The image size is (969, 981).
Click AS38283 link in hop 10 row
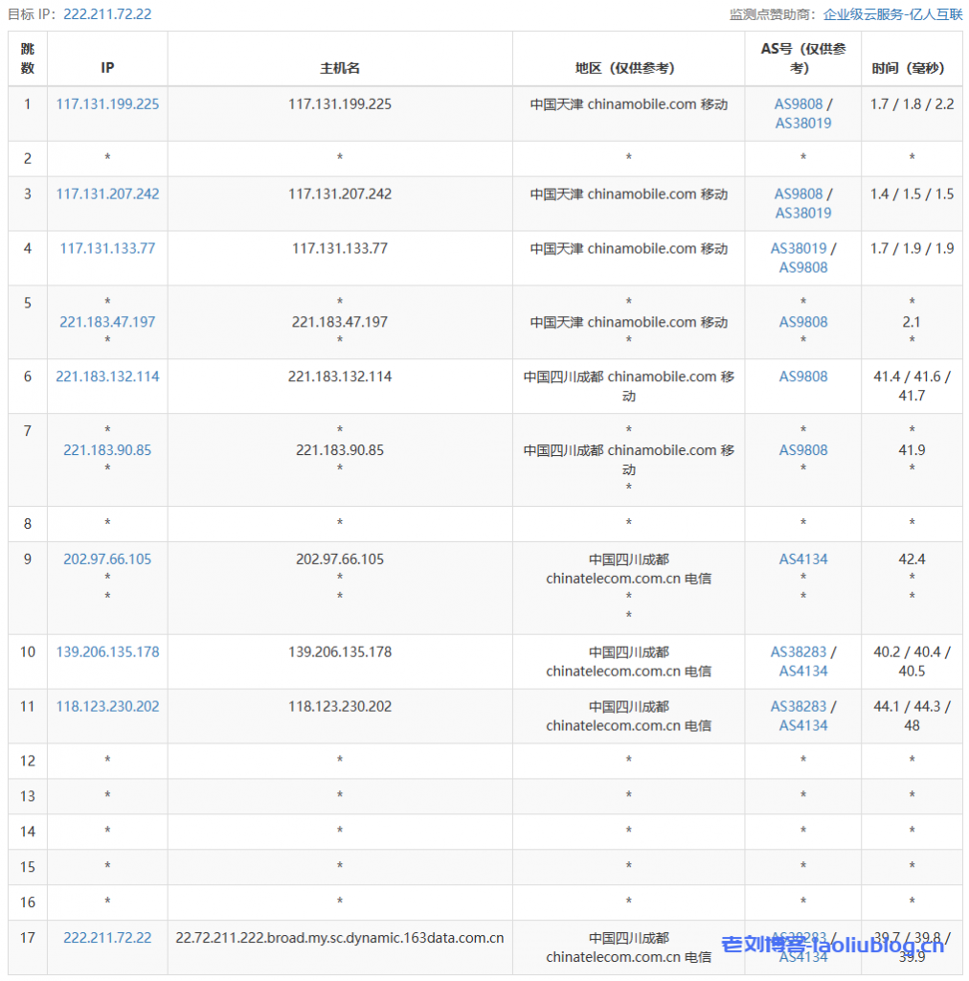coord(798,651)
